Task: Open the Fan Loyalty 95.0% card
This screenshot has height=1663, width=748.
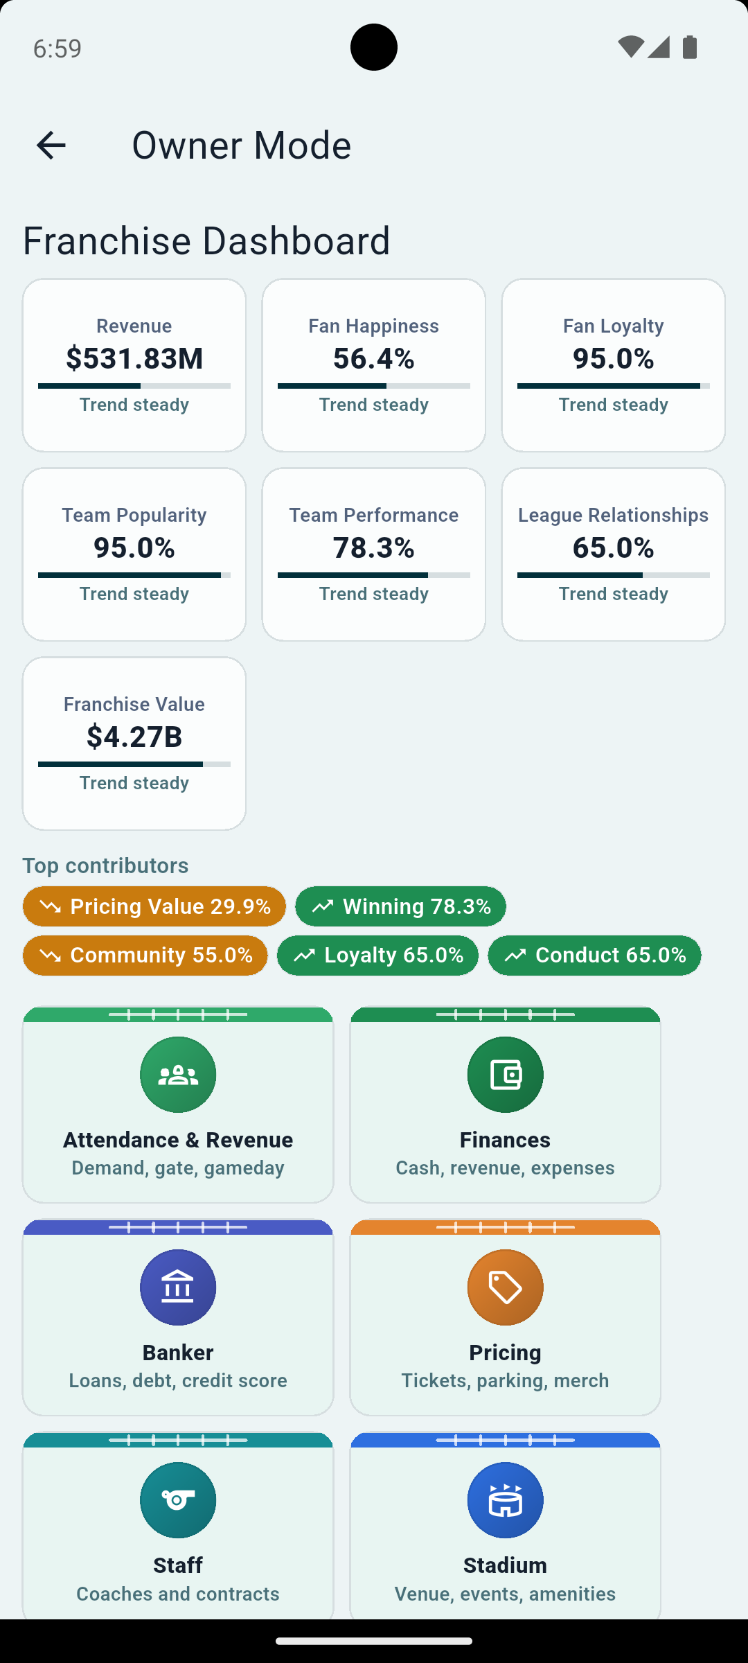Action: pos(614,365)
